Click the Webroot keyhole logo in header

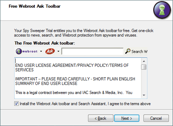pos(162,10)
